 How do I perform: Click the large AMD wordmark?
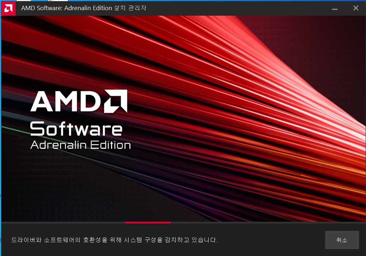(66, 101)
